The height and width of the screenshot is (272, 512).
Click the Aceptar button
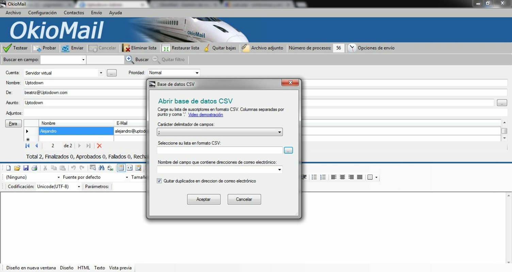tap(204, 199)
